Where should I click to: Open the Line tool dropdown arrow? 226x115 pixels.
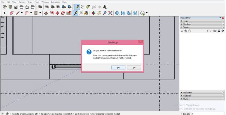click(x=22, y=13)
